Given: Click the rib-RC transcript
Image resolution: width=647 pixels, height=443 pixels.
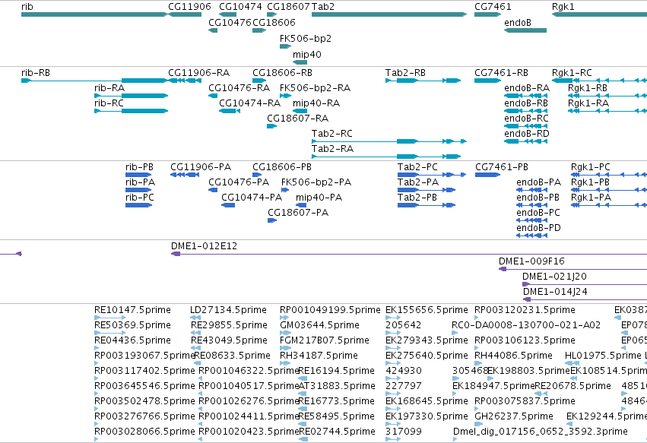Looking at the screenshot, I should (132, 111).
